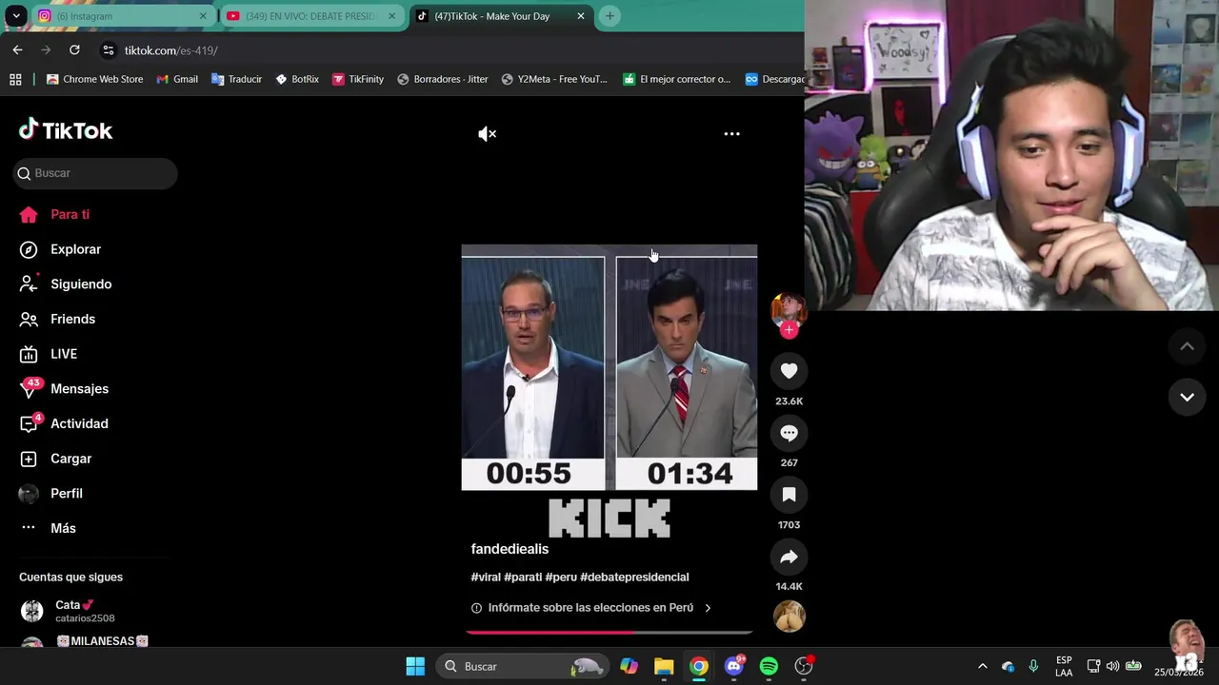Open the Gmail bookmark

177,79
